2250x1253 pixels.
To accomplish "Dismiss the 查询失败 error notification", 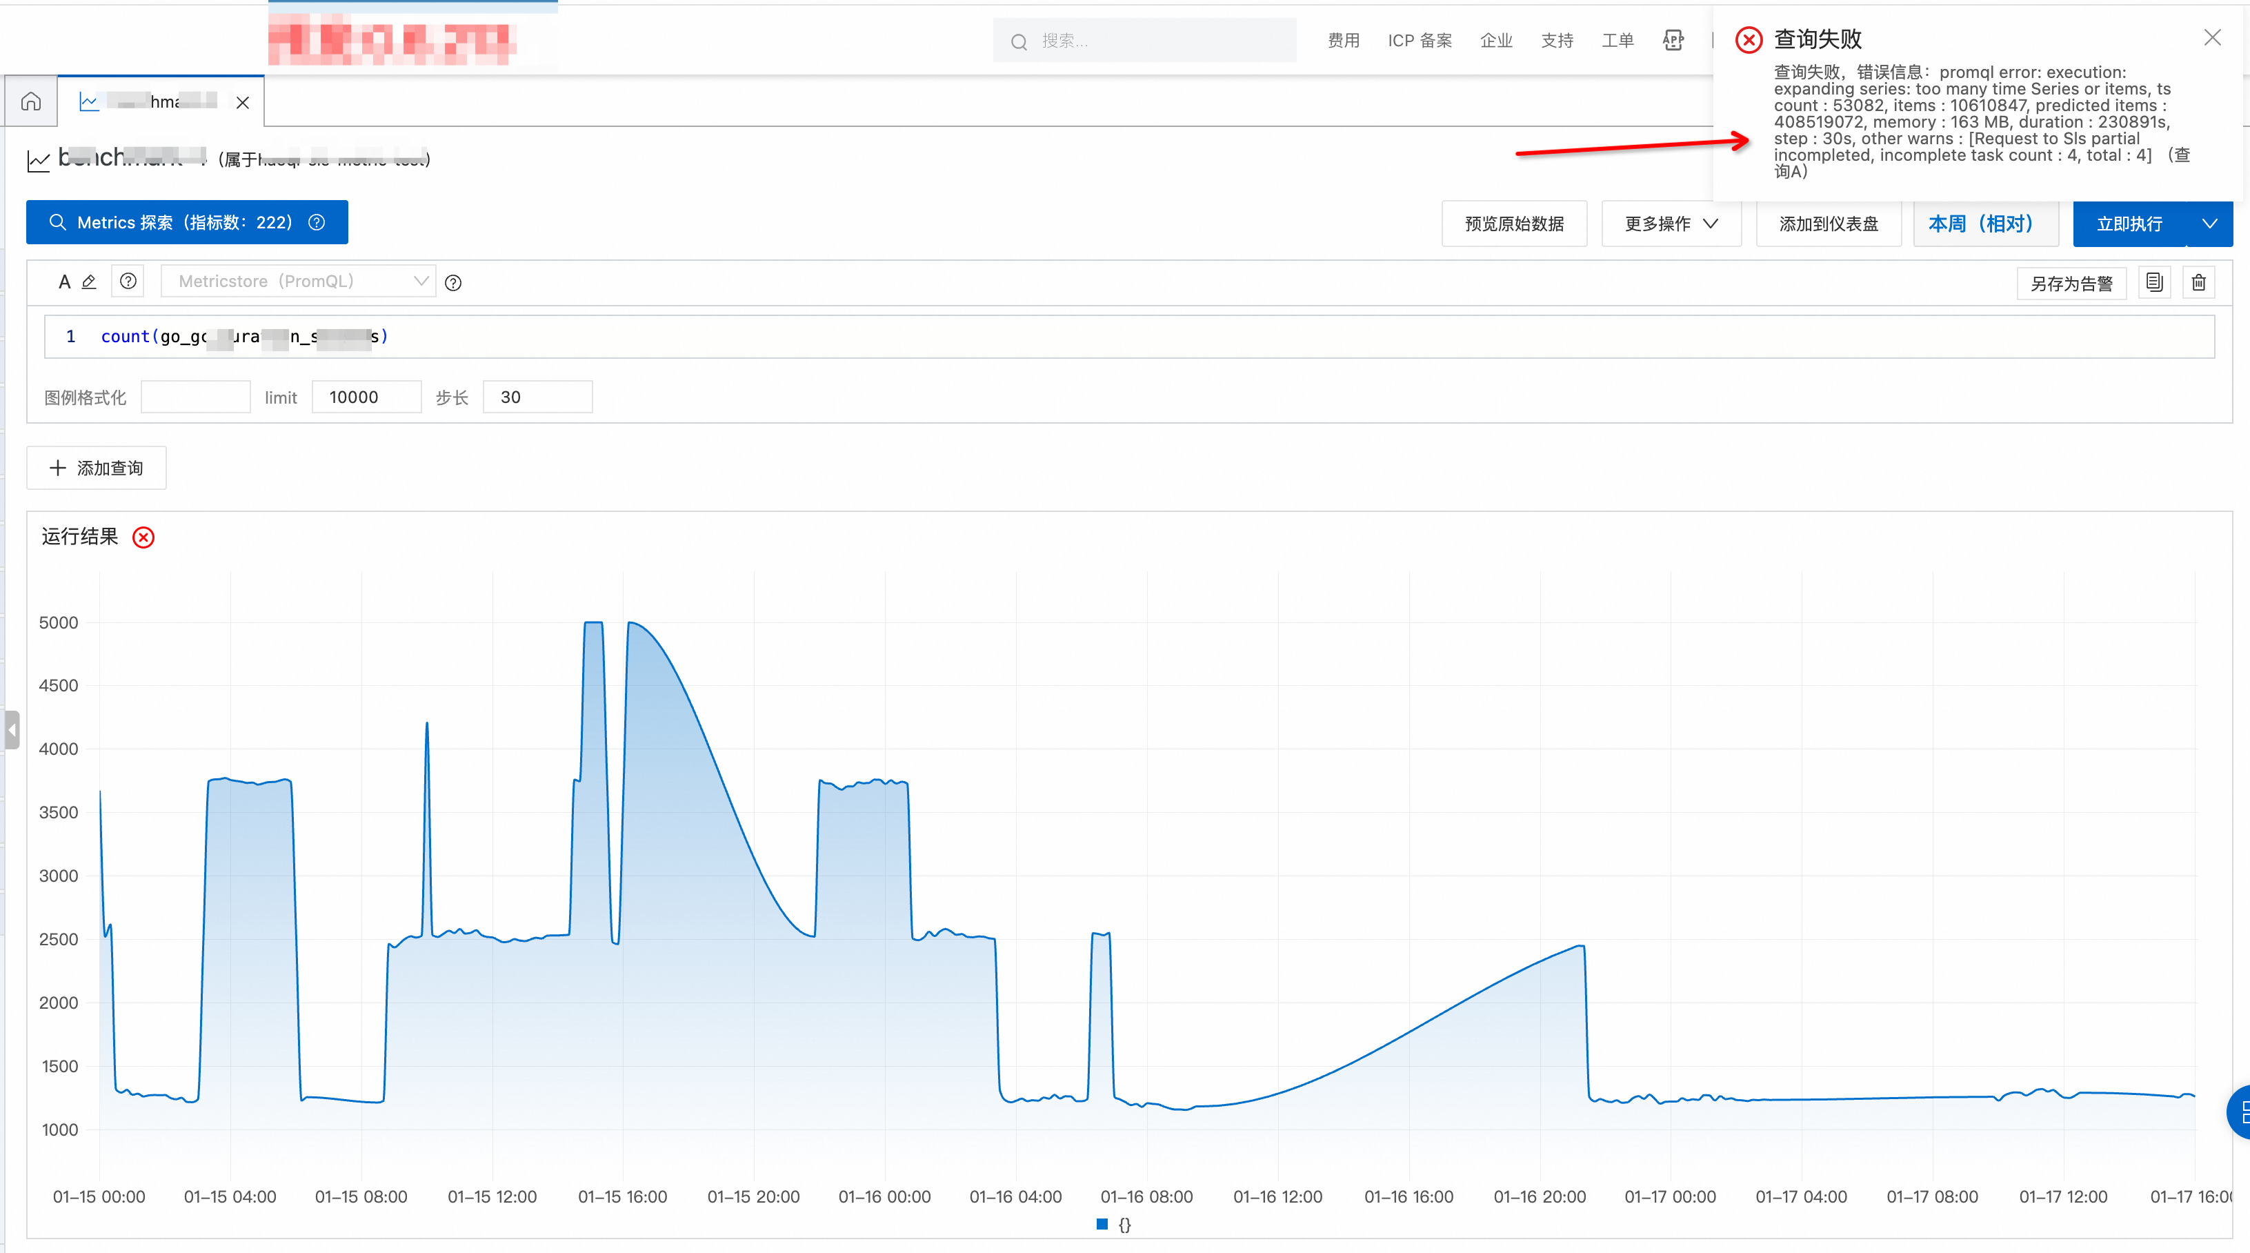I will [2211, 37].
